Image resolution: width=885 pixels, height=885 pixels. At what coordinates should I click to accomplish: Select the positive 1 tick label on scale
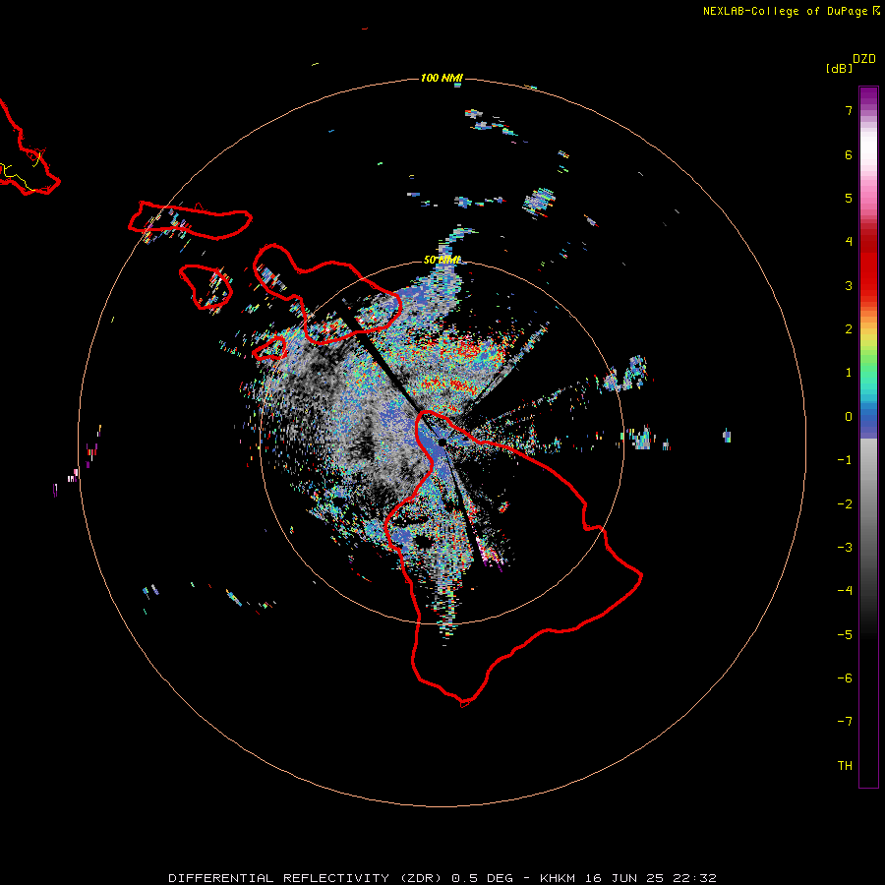pyautogui.click(x=848, y=373)
